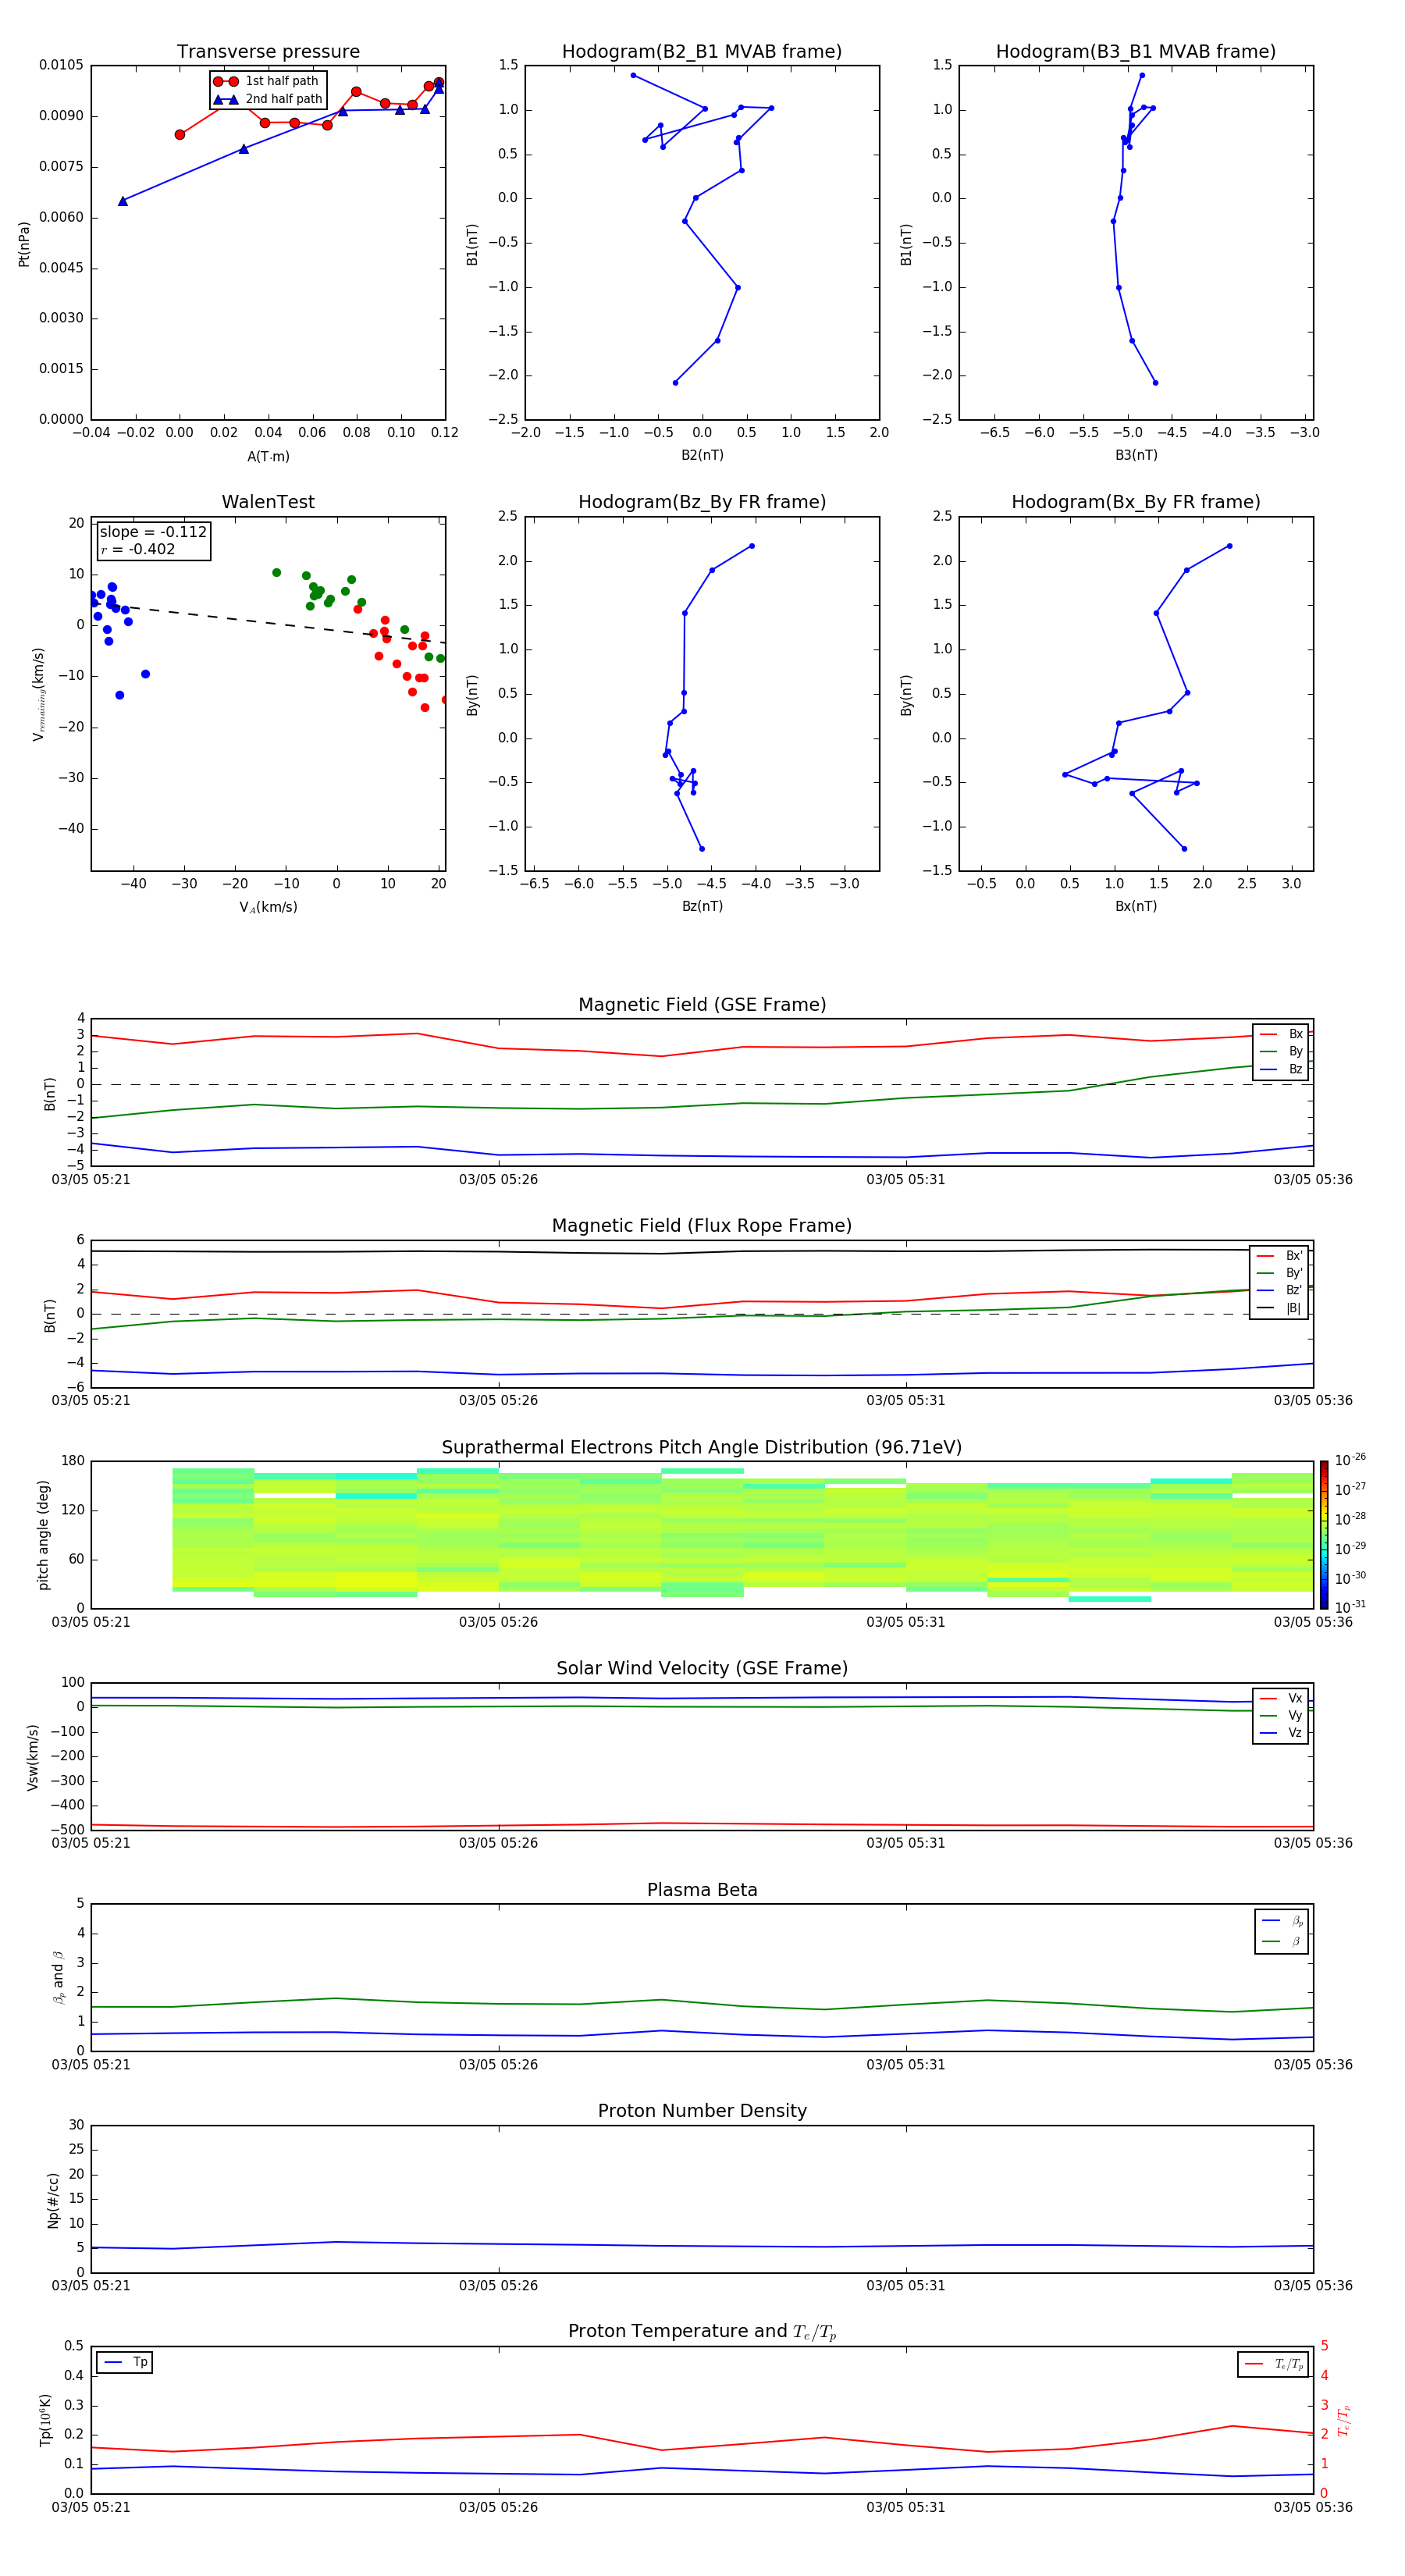Viewport: 1405px width, 2576px height.
Task: Click 'VA(km/s)' axis label in WalenTest
Action: pos(268,907)
